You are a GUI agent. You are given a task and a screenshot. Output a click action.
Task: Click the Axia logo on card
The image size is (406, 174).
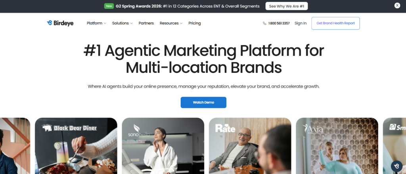tap(312, 128)
